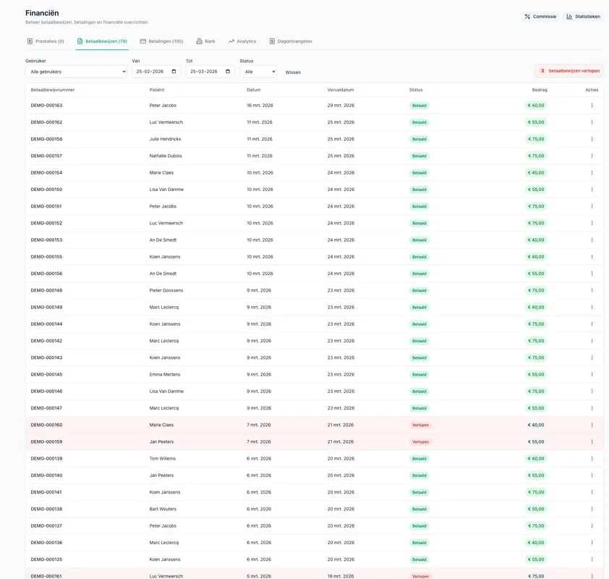Open actions menu for DEMO-000158

click(x=592, y=139)
